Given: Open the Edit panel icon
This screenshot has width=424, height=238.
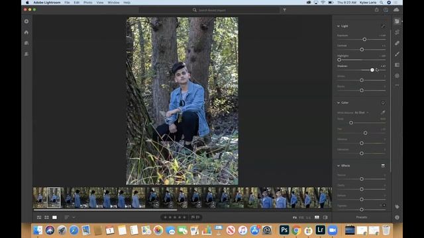Looking at the screenshot, I should point(397,21).
